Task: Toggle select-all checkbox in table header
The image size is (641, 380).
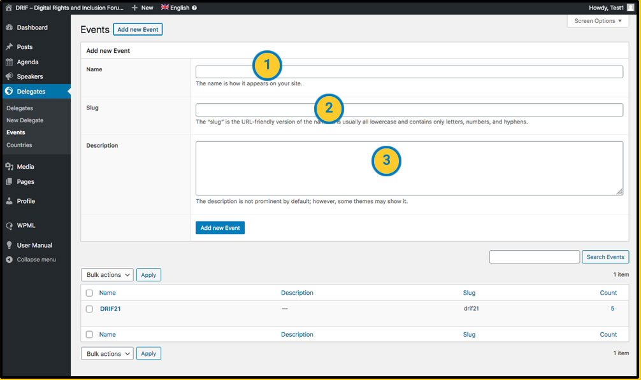Action: coord(89,293)
